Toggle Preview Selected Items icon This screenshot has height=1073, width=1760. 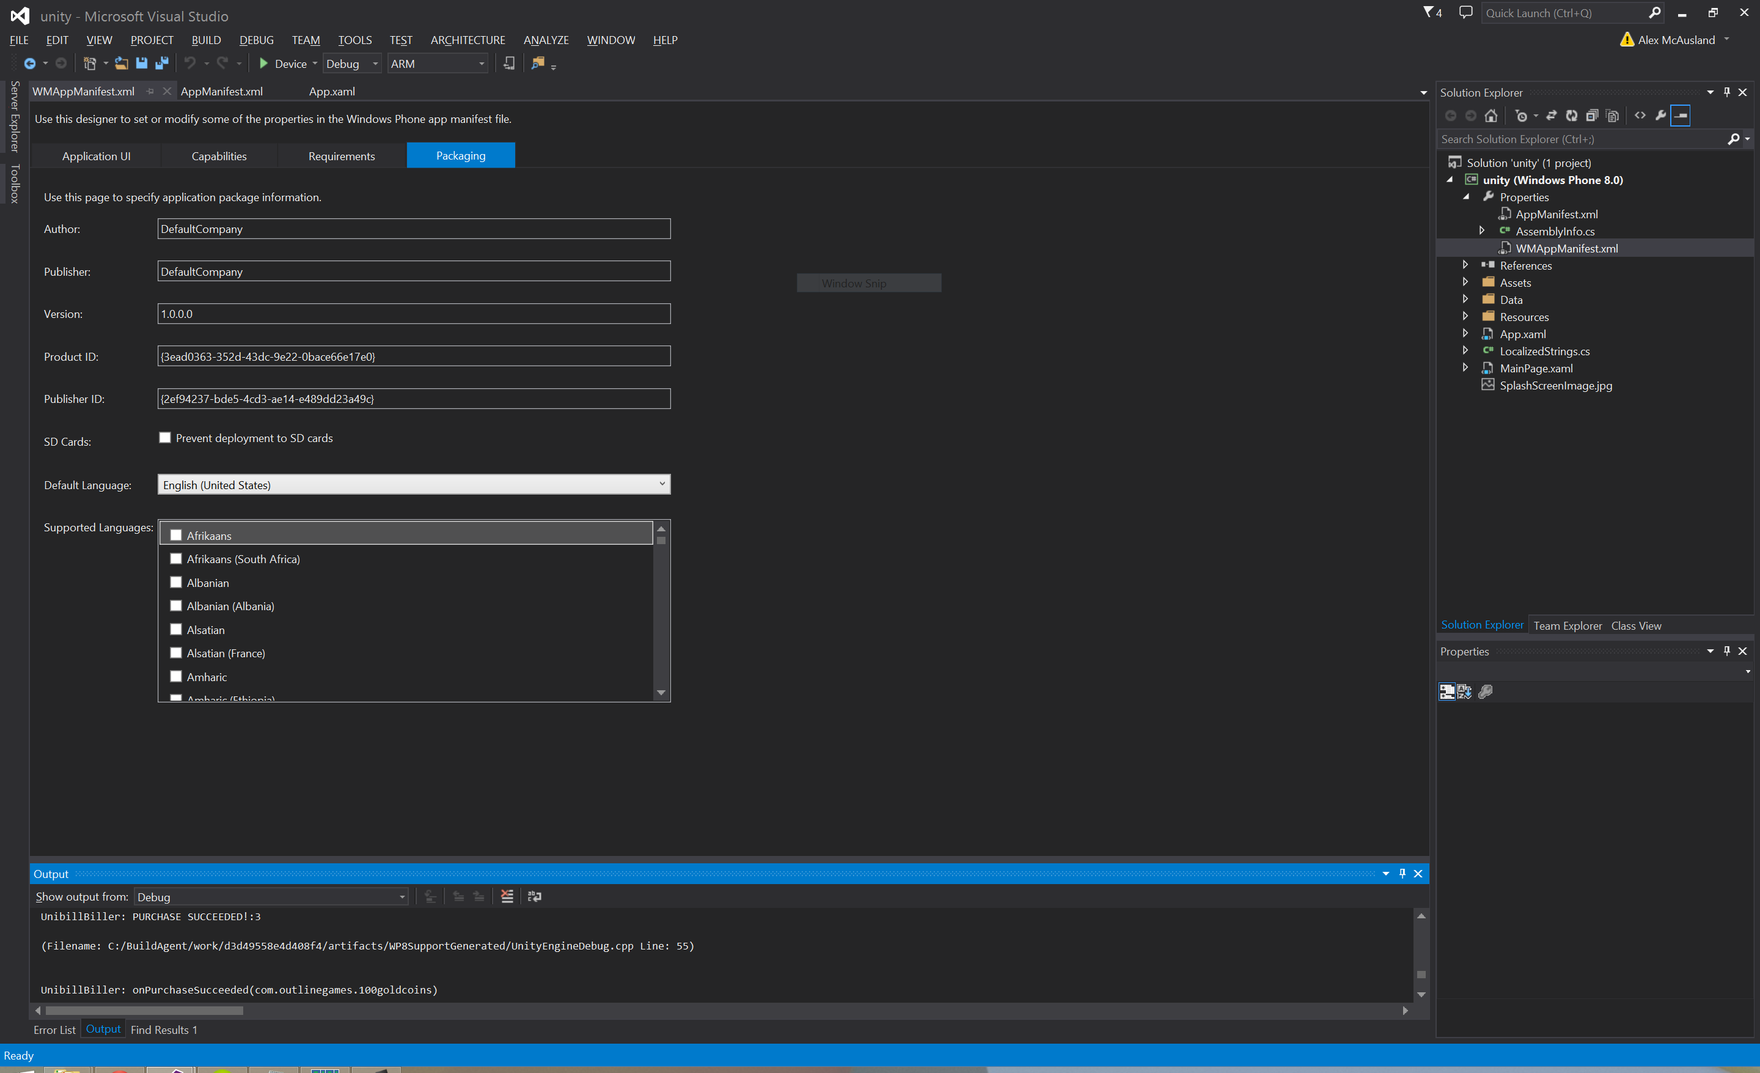pos(1681,116)
